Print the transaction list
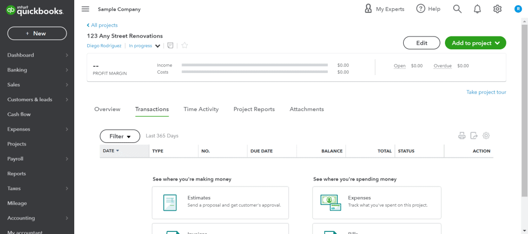528x234 pixels. tap(461, 136)
